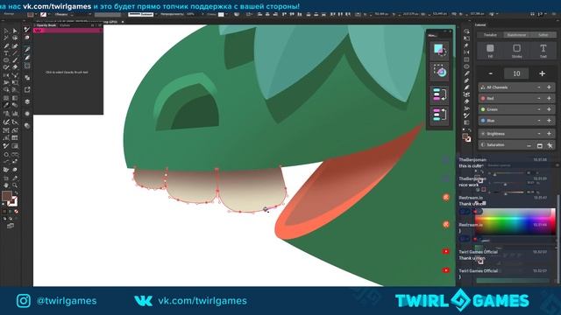Viewport: 561px width, 315px height.
Task: Select the Paintbrush tool
Action: (15, 60)
